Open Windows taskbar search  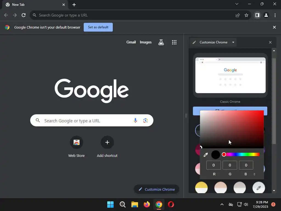click(123, 204)
